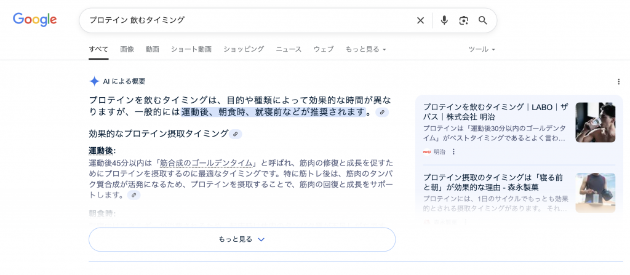Expand the もっと見る tab dropdown

point(365,49)
